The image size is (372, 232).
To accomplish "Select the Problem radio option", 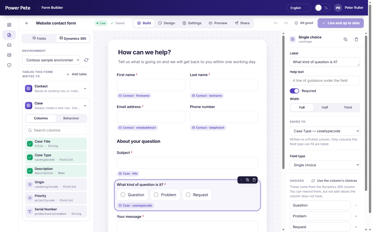I will coord(165,195).
